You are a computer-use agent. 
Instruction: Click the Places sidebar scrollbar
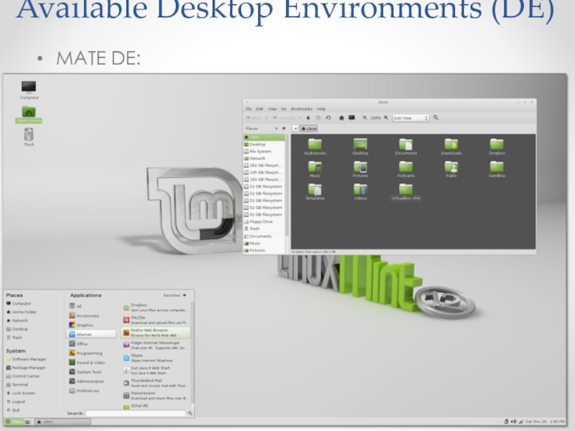click(287, 185)
